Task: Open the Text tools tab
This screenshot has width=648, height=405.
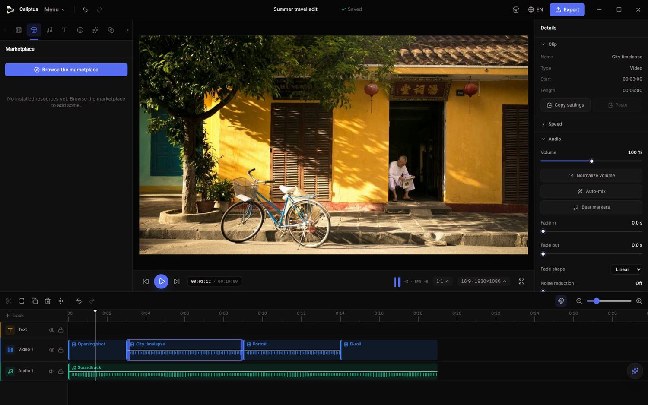Action: click(65, 30)
